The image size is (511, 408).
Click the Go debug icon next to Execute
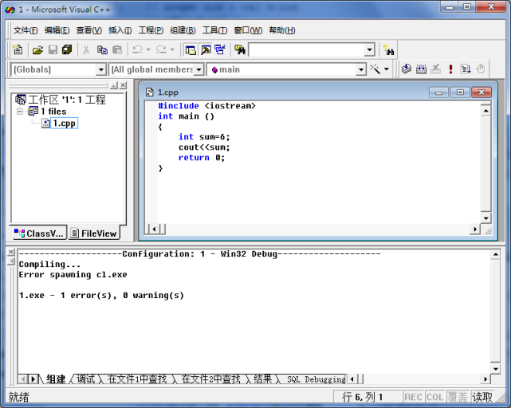[x=466, y=69]
